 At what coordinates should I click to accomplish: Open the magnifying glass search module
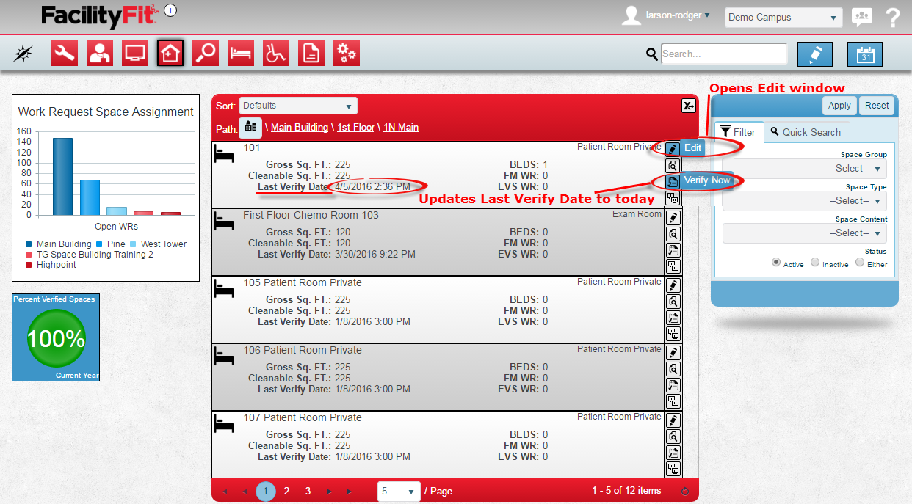pyautogui.click(x=206, y=53)
